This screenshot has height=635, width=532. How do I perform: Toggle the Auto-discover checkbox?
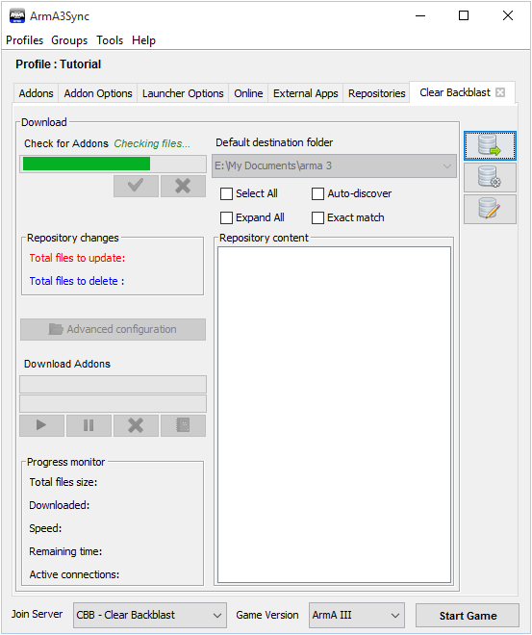tap(317, 194)
